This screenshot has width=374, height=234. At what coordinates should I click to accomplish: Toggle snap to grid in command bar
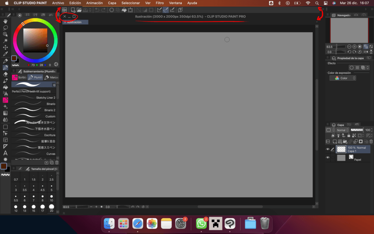pos(172,10)
